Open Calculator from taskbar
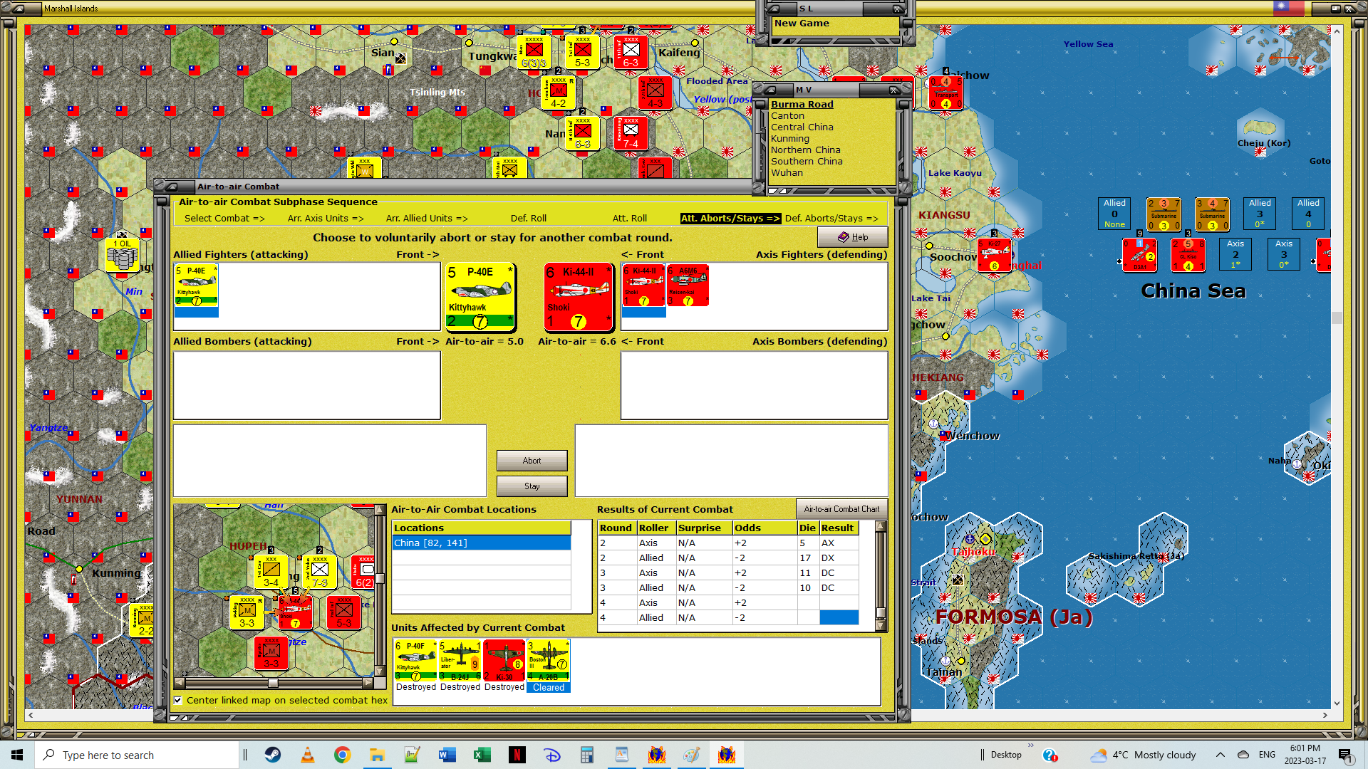The height and width of the screenshot is (769, 1368). [587, 755]
